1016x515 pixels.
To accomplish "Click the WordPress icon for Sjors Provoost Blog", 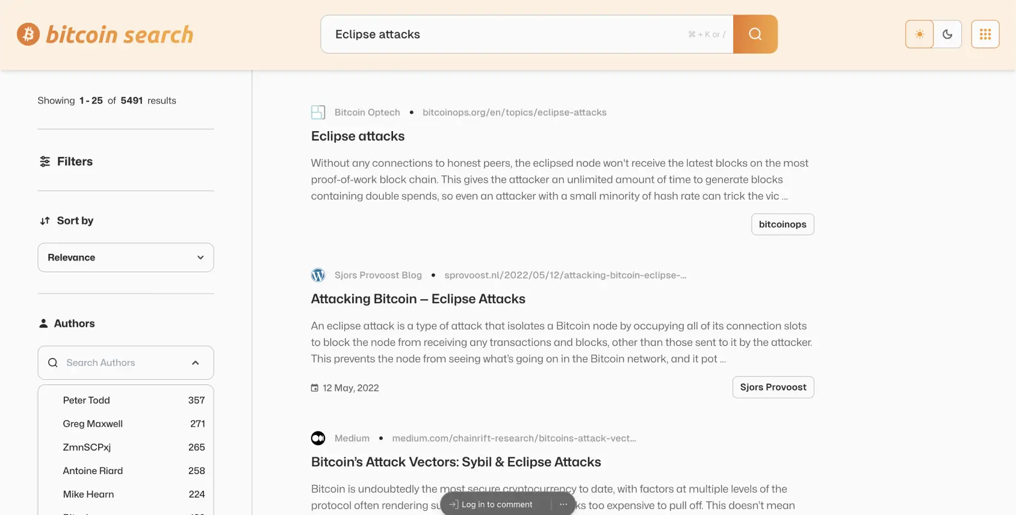I will pos(318,275).
